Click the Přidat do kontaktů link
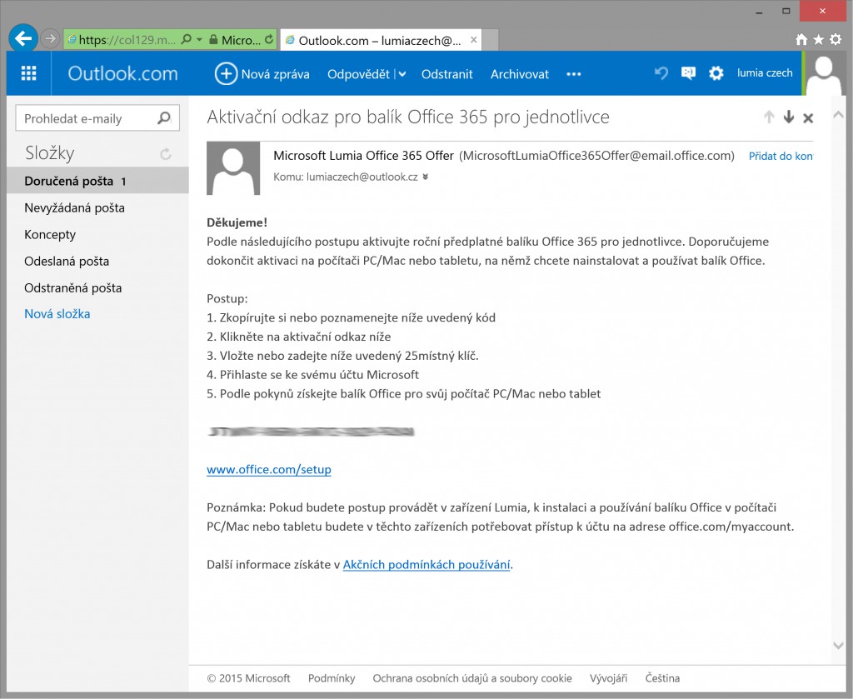853x699 pixels. pos(781,156)
